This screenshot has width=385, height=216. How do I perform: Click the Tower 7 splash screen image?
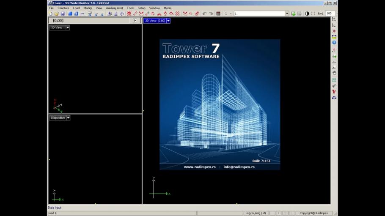coord(220,104)
